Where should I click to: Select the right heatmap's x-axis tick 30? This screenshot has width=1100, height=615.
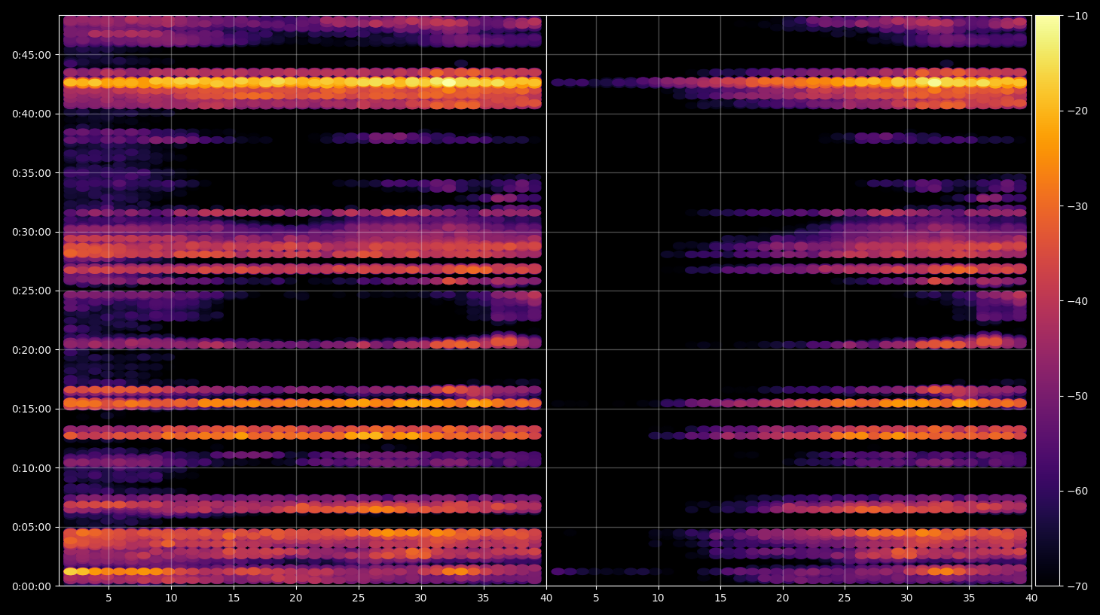[906, 598]
